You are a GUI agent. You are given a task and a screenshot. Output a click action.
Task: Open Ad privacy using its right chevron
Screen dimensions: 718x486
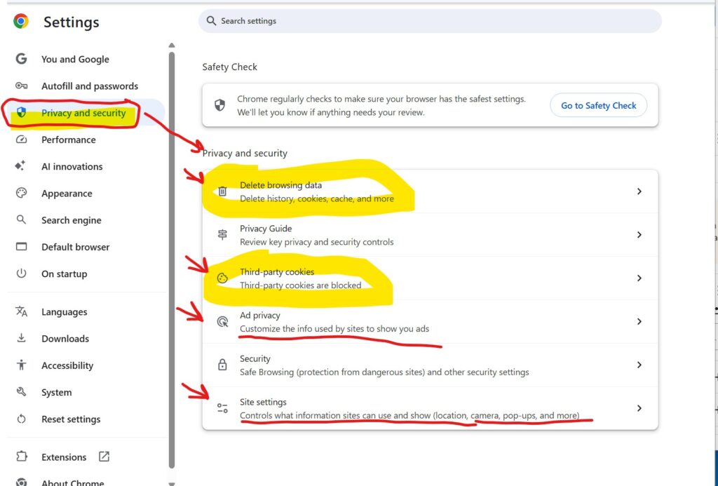click(x=639, y=322)
